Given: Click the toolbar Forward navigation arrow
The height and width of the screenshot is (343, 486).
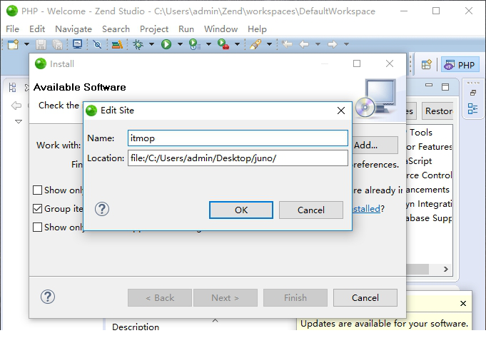Looking at the screenshot, I should click(333, 44).
